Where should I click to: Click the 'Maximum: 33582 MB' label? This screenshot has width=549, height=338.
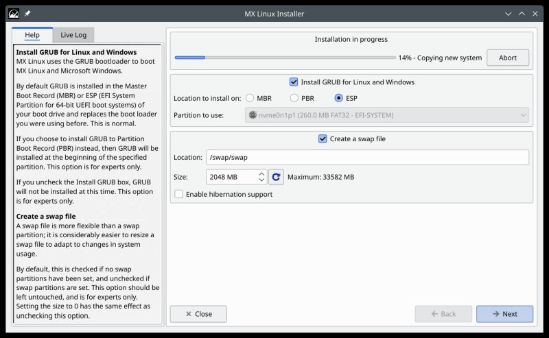pos(320,177)
